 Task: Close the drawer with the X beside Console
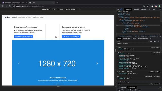(160, 87)
